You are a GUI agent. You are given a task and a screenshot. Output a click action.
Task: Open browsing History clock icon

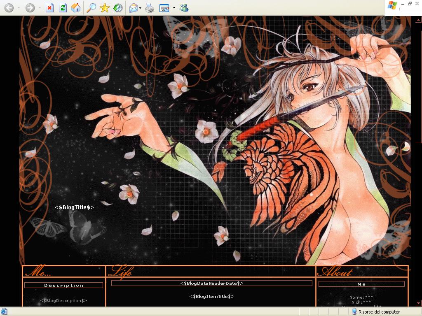pyautogui.click(x=117, y=8)
